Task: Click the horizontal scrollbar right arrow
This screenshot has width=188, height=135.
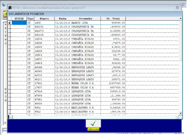Action: [x=177, y=117]
